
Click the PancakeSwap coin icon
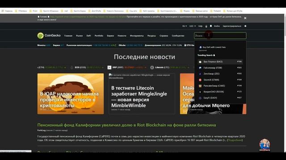(x=200, y=86)
